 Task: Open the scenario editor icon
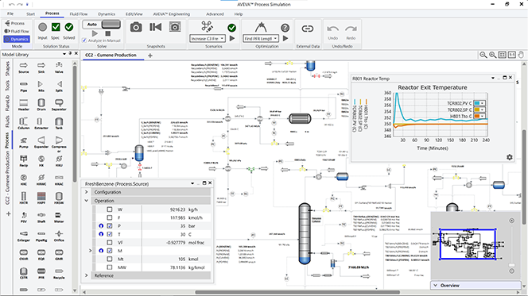click(x=207, y=26)
